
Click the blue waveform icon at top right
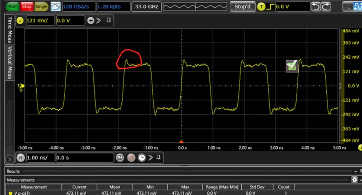pyautogui.click(x=358, y=7)
